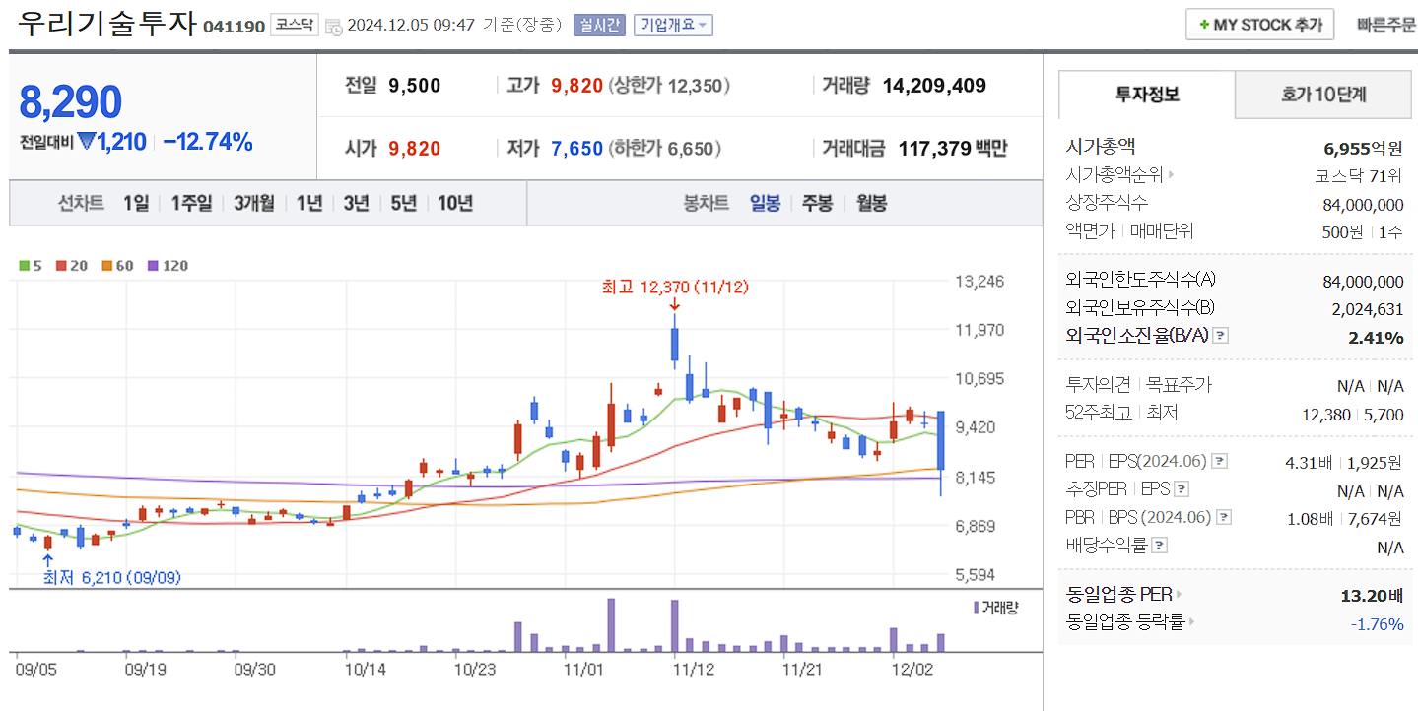Image resolution: width=1418 pixels, height=711 pixels.
Task: Click the question mark icon next to 추정PER
Action: pyautogui.click(x=1182, y=490)
